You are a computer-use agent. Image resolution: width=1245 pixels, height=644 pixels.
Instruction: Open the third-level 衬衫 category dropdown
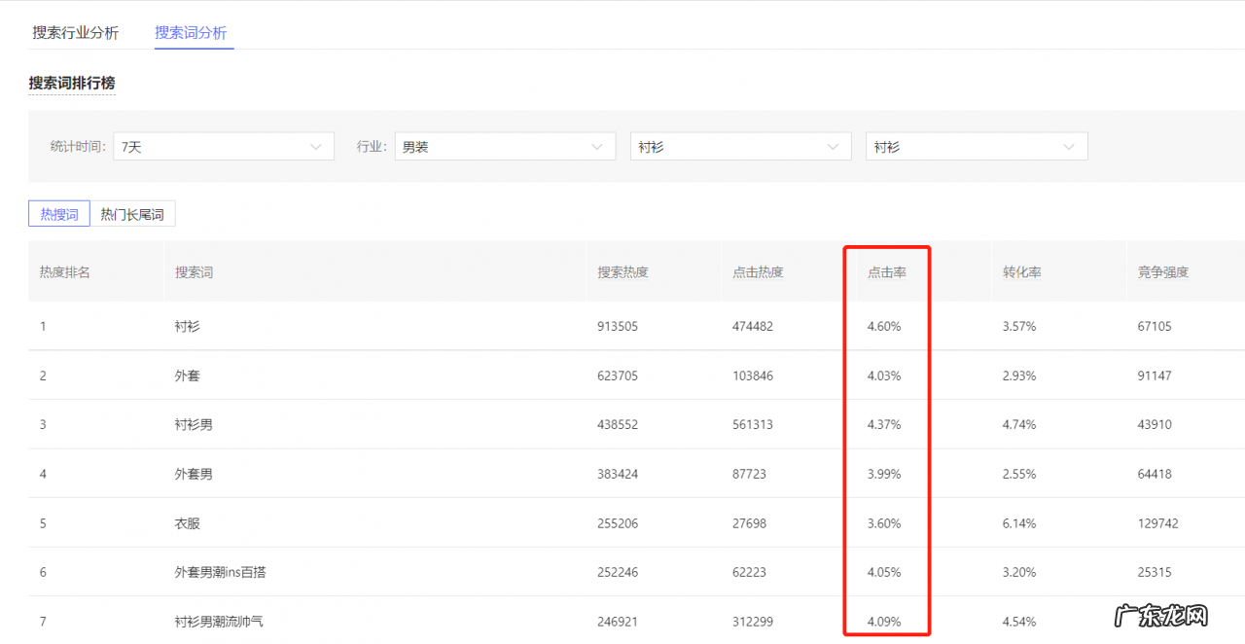[x=976, y=147]
